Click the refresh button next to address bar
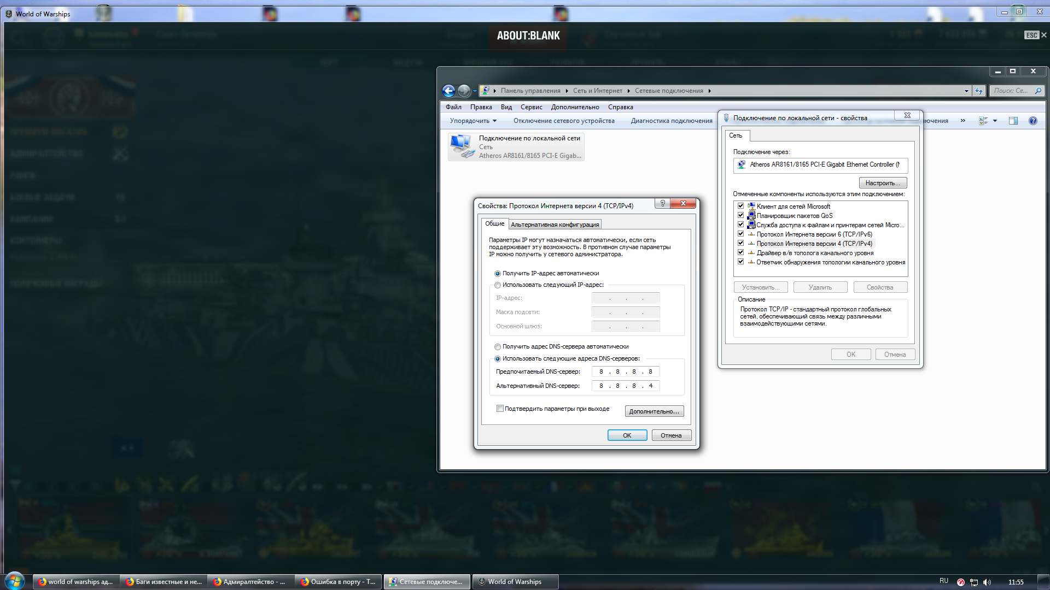This screenshot has height=590, width=1050. tap(979, 91)
